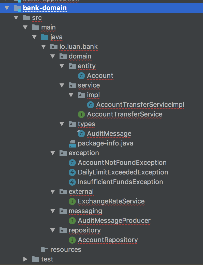Collapse the external package arrow
The height and width of the screenshot is (265, 203).
click(x=53, y=192)
